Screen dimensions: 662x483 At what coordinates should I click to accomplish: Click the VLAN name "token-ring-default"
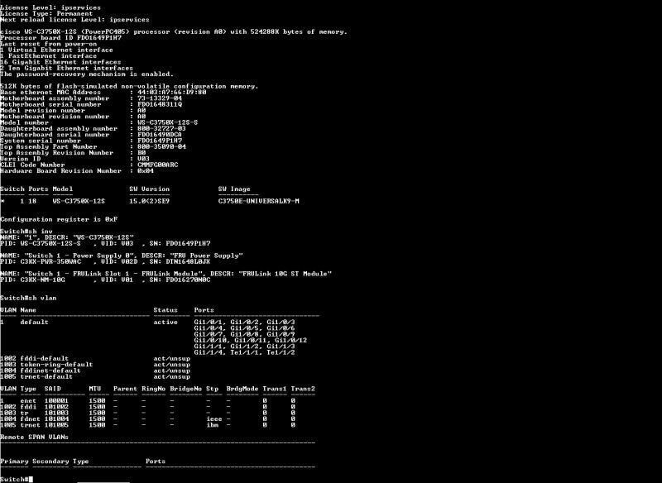(x=56, y=365)
